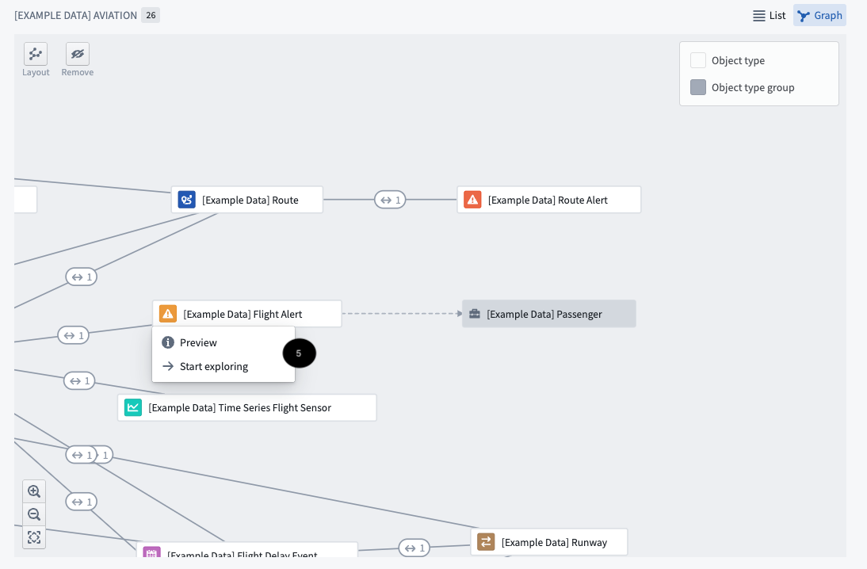The image size is (867, 569).
Task: Switch to Graph view
Action: tap(820, 16)
